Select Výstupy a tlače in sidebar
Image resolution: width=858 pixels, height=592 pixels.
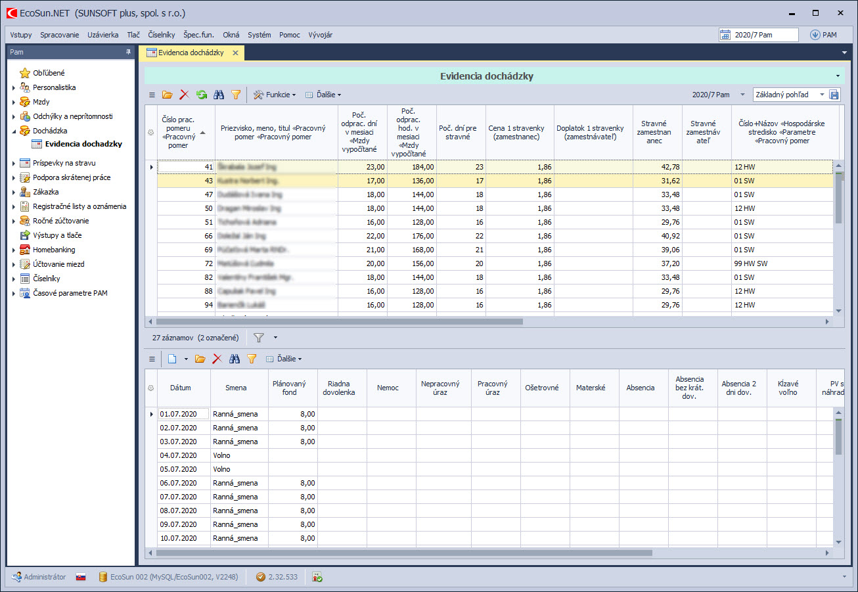[57, 235]
